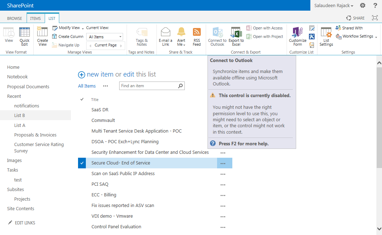This screenshot has height=235, width=382.
Task: Click Navigate Up in Manage Views
Action: point(66,45)
